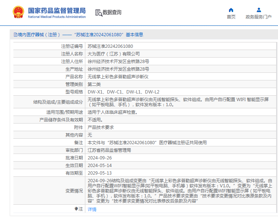Select approval date 2024-09-26

coord(100,158)
